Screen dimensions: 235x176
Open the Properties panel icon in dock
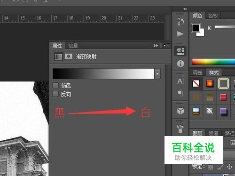tap(180, 51)
